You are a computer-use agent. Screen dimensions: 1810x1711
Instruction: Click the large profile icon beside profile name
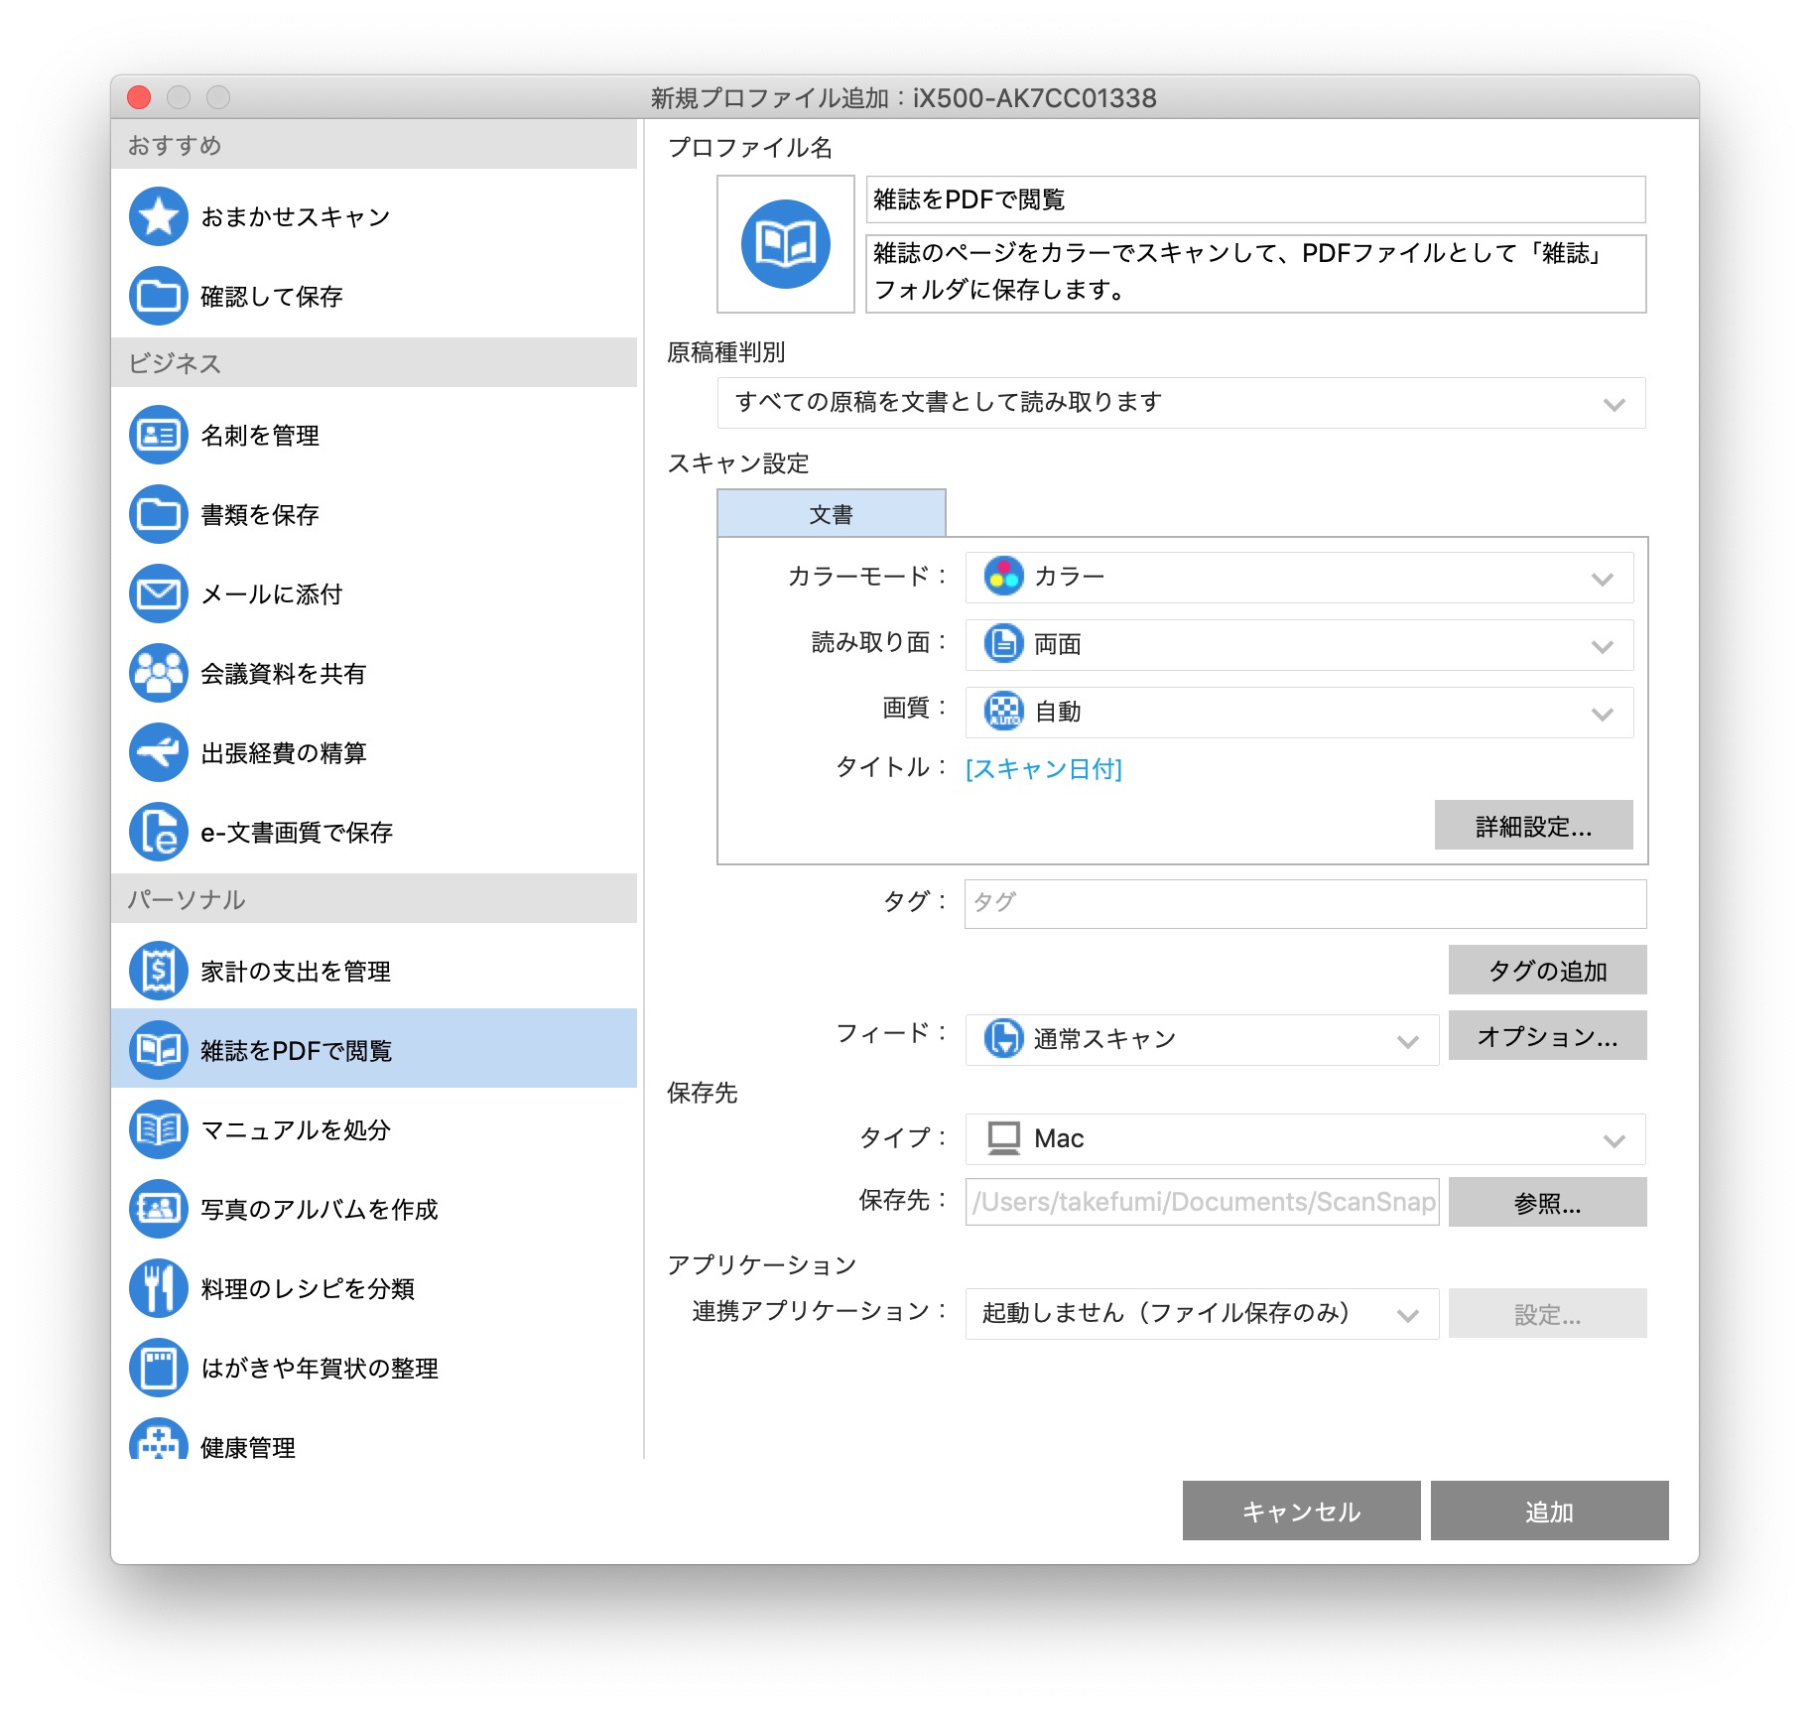click(786, 244)
